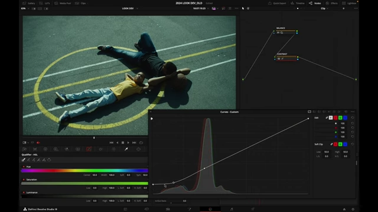Click the curve control point near histogram peak
Viewport: 378px width, 212px height.
pos(204,168)
